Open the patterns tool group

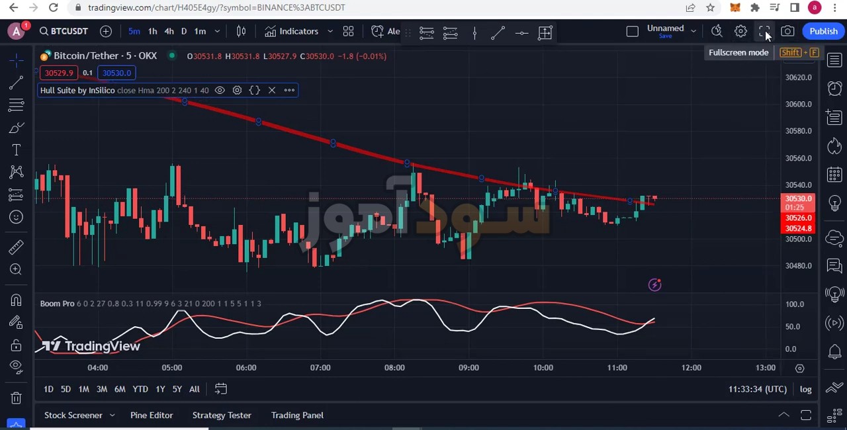click(17, 172)
